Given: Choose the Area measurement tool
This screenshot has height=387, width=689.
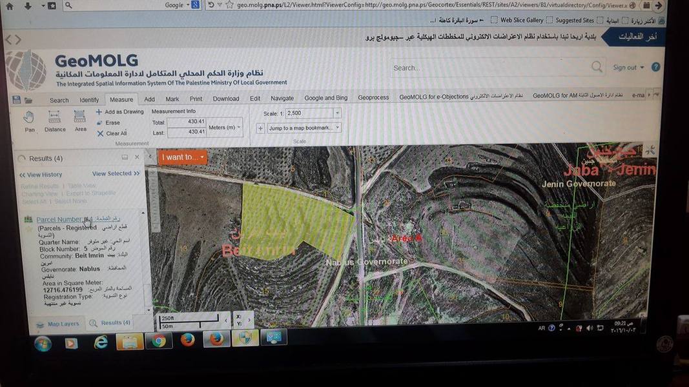Looking at the screenshot, I should tap(80, 118).
